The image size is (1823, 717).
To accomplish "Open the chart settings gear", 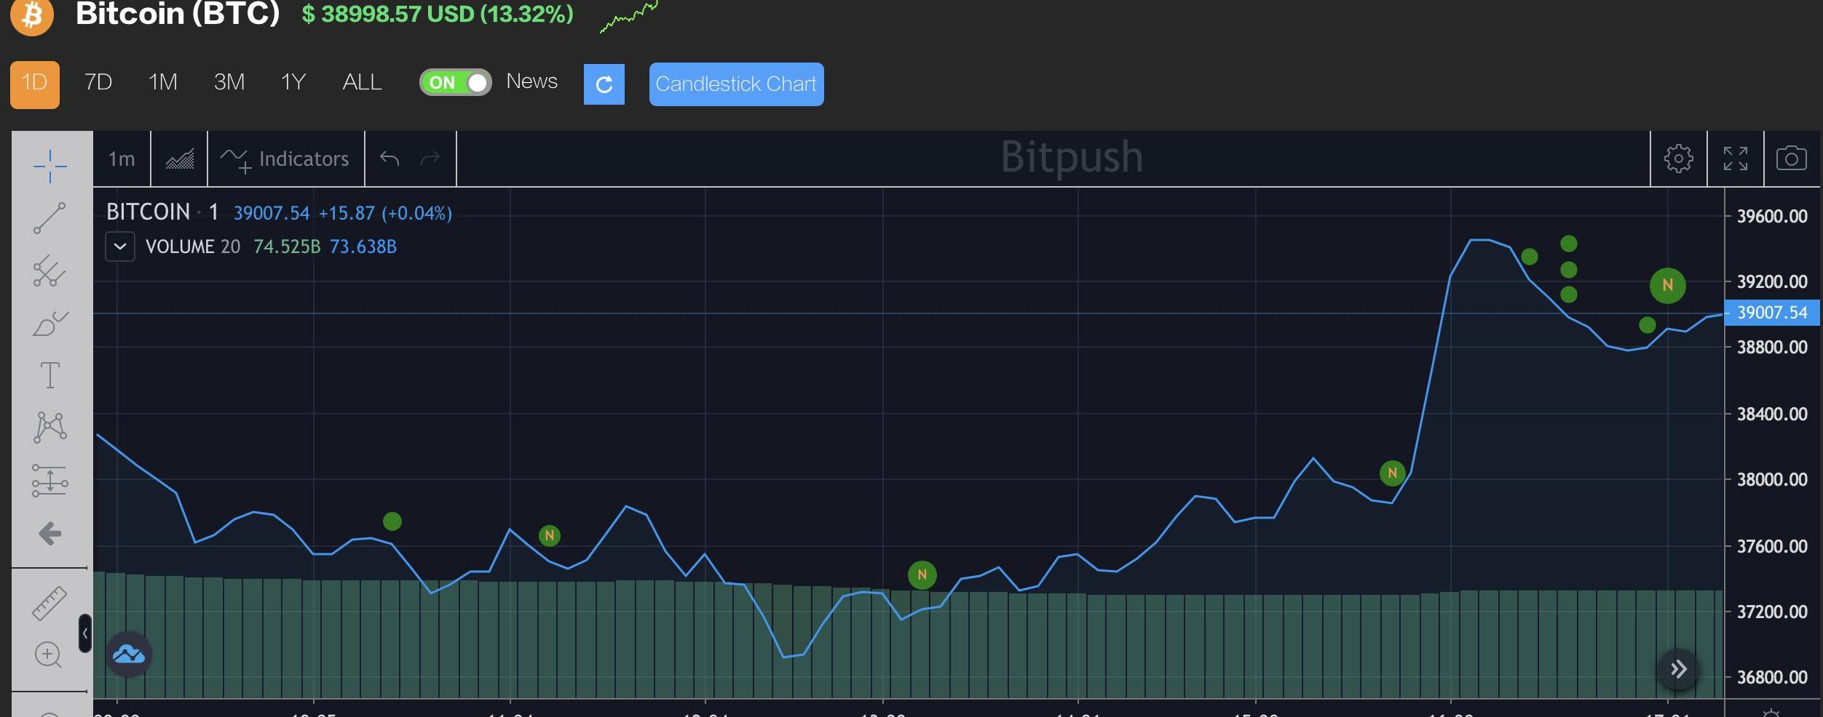I will 1678,159.
